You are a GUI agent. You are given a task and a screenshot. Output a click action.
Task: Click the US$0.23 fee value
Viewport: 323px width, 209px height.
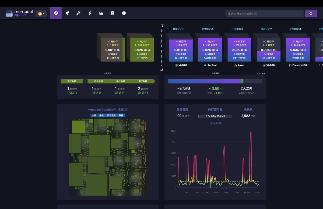point(143,93)
